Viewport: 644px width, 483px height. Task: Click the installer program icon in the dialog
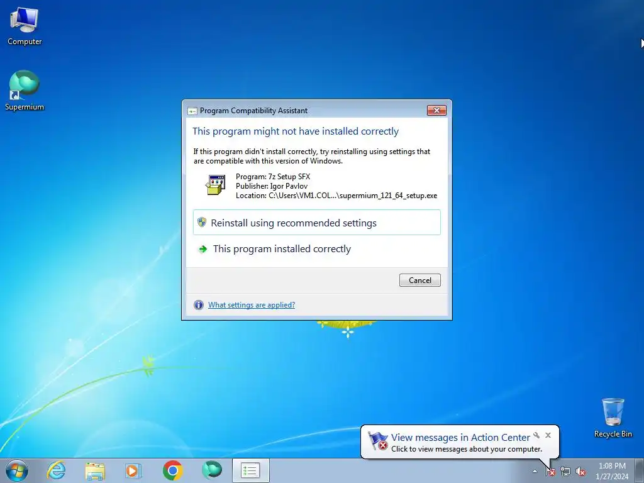tap(215, 185)
